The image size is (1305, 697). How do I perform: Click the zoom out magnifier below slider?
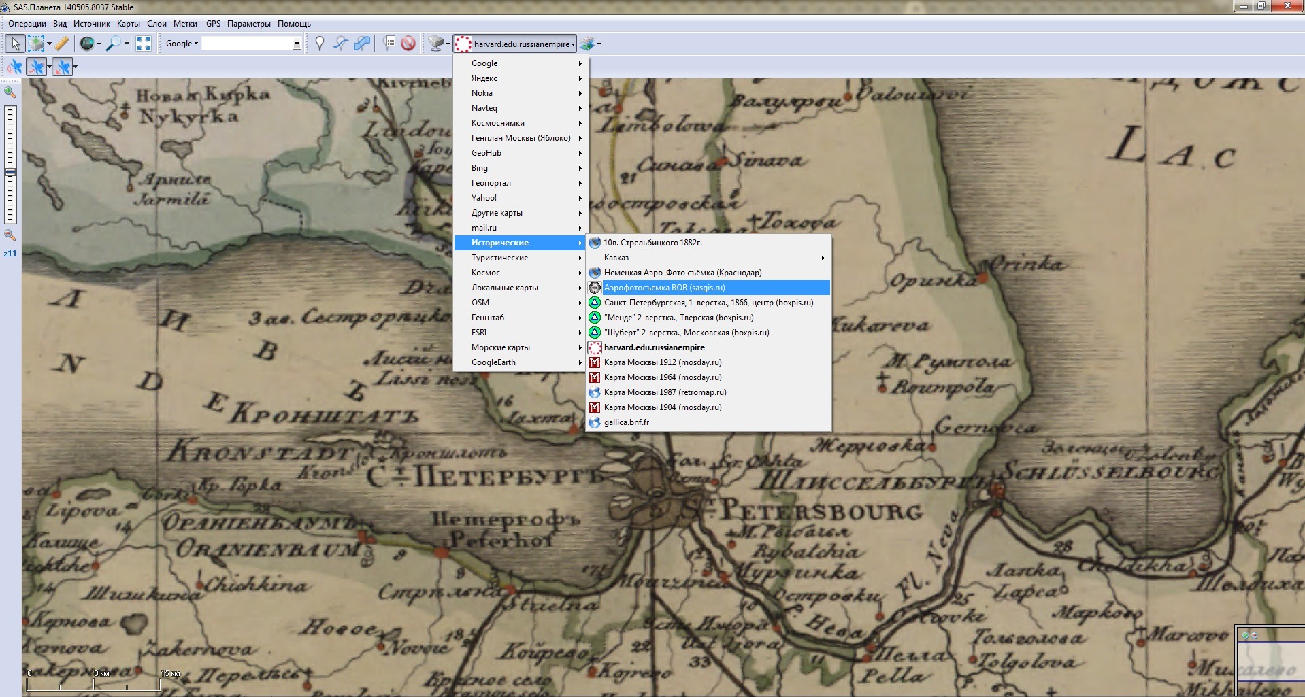click(x=10, y=235)
